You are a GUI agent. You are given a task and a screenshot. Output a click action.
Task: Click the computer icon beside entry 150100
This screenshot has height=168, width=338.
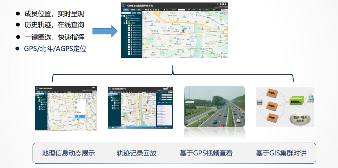pos(129,18)
